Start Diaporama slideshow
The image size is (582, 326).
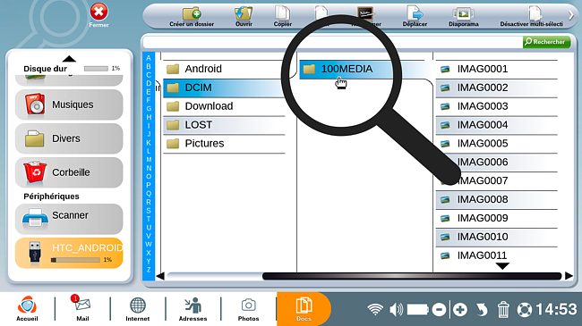[x=463, y=17]
